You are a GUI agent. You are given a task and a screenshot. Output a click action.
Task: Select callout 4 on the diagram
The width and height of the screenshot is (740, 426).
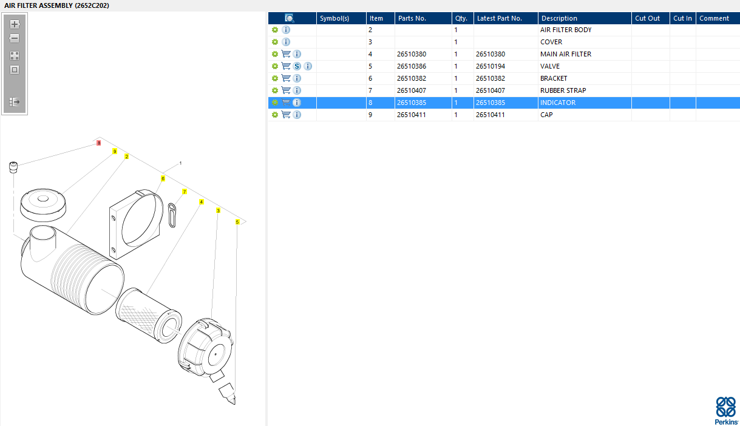click(x=202, y=201)
